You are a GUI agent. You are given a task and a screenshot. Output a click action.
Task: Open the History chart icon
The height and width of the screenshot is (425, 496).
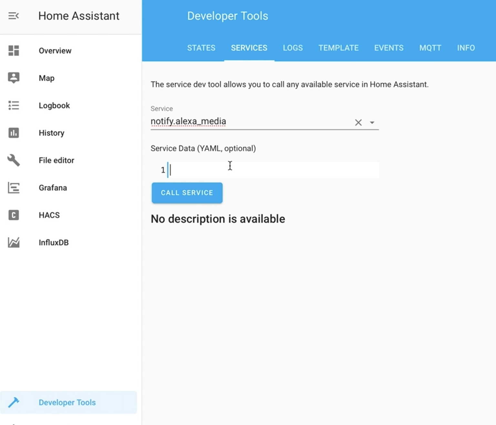click(14, 133)
